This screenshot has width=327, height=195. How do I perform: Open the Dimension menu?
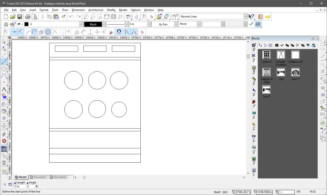pyautogui.click(x=78, y=10)
